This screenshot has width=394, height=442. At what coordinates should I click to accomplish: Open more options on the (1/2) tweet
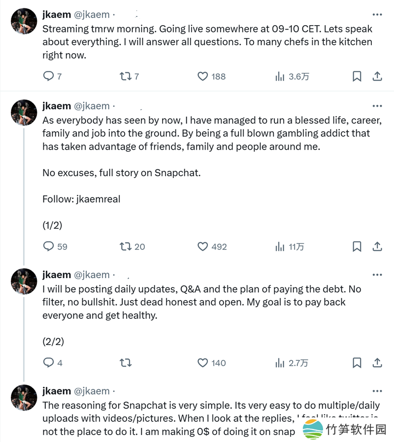point(377,106)
